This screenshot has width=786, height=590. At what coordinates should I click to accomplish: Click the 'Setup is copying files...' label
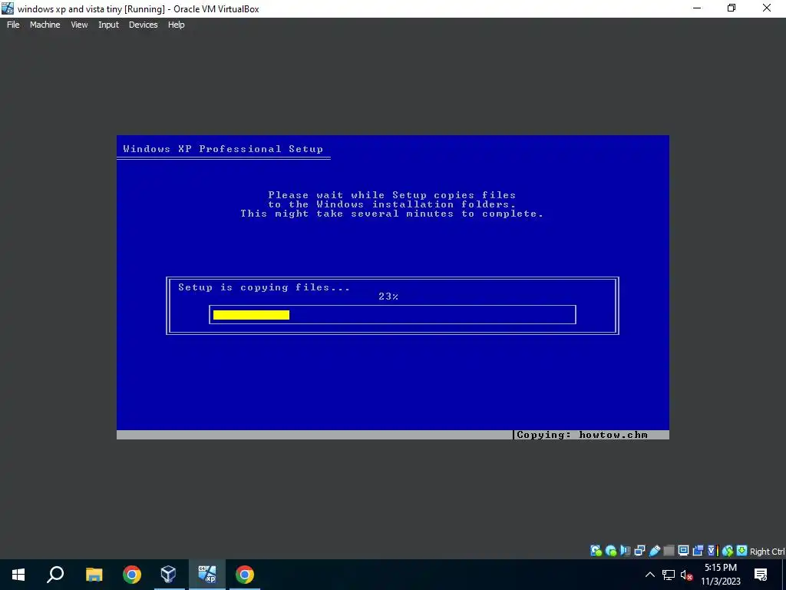tap(264, 287)
